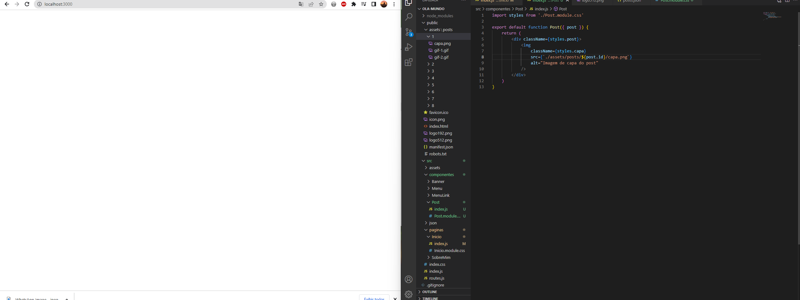Image resolution: width=800 pixels, height=300 pixels.
Task: Select src in the breadcrumb path
Action: 478,9
